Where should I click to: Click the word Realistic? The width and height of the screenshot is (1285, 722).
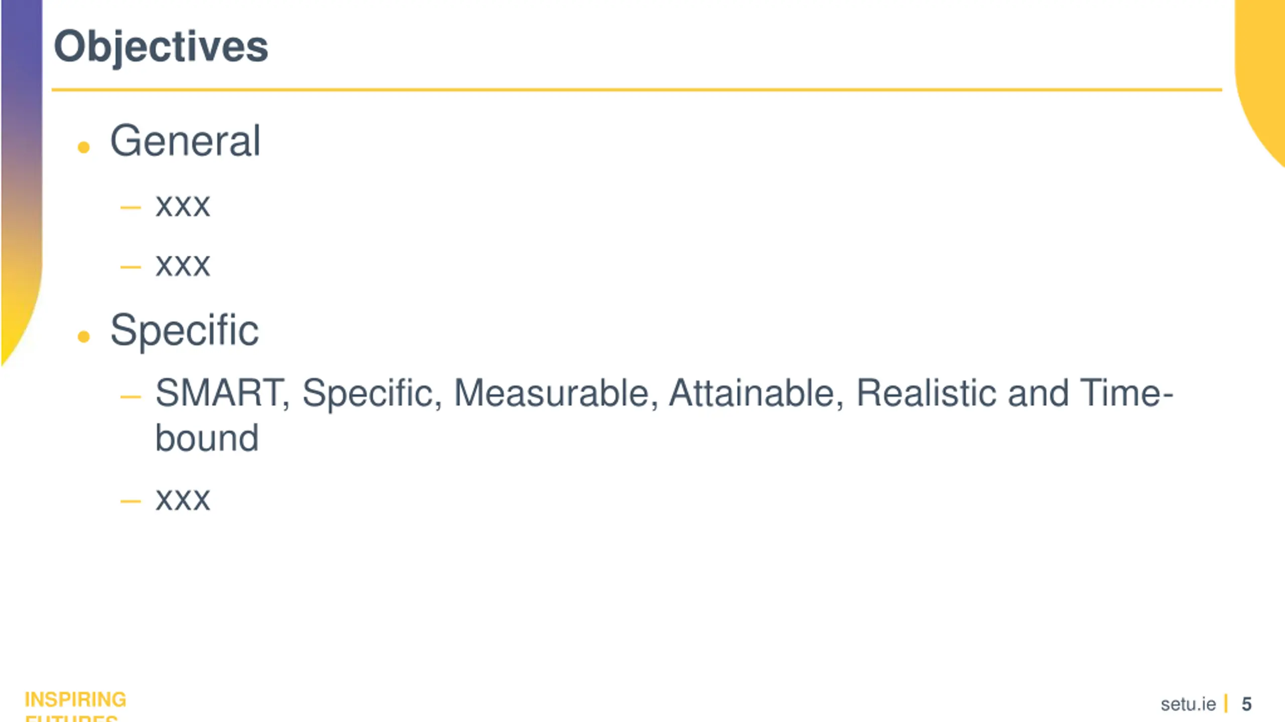(927, 393)
